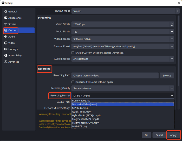Increase Video Bitrate with up arrow
The image size is (182, 141).
pos(172,23)
